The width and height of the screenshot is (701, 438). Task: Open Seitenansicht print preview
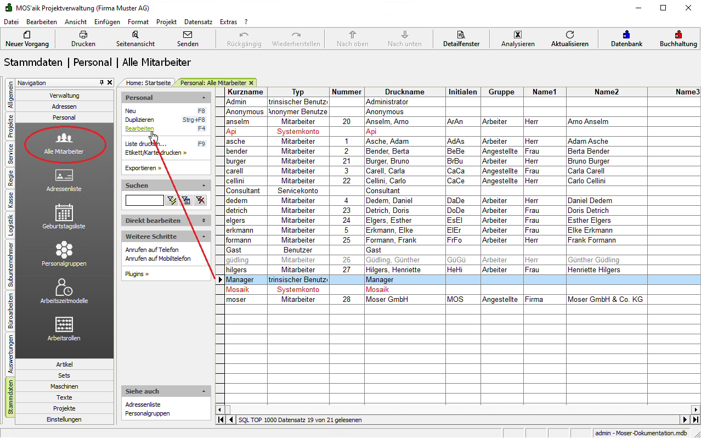(x=135, y=35)
